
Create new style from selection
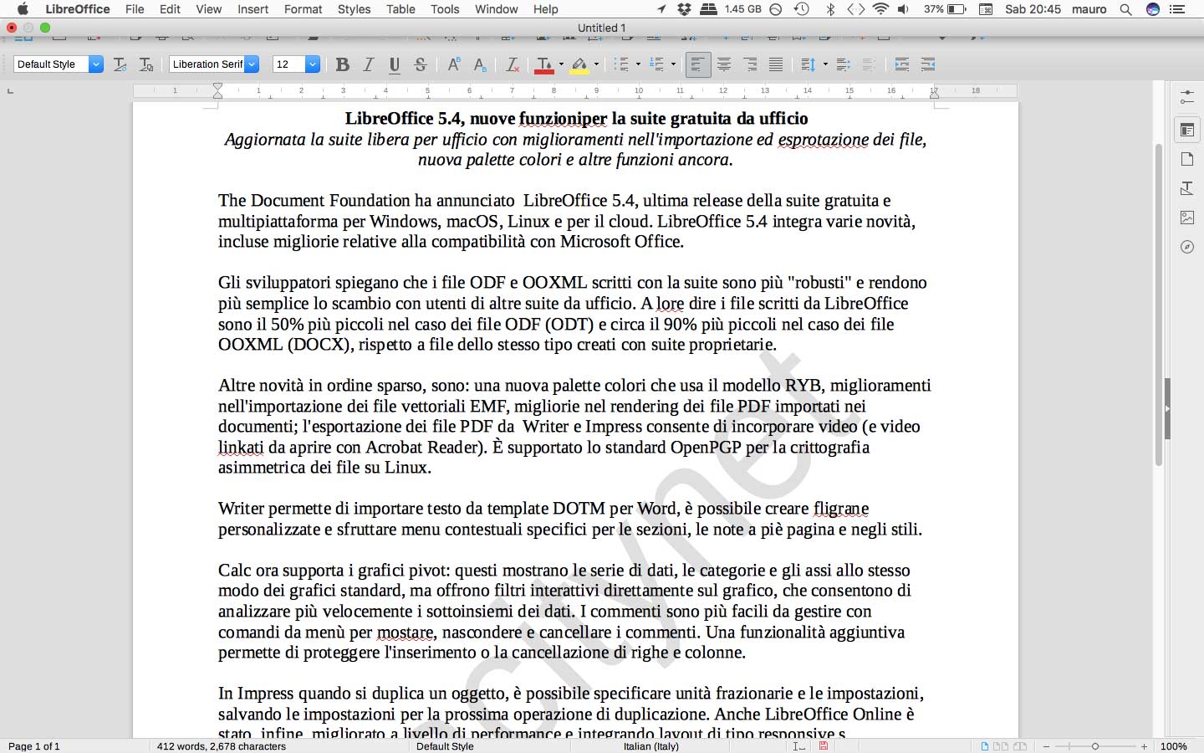tap(145, 64)
